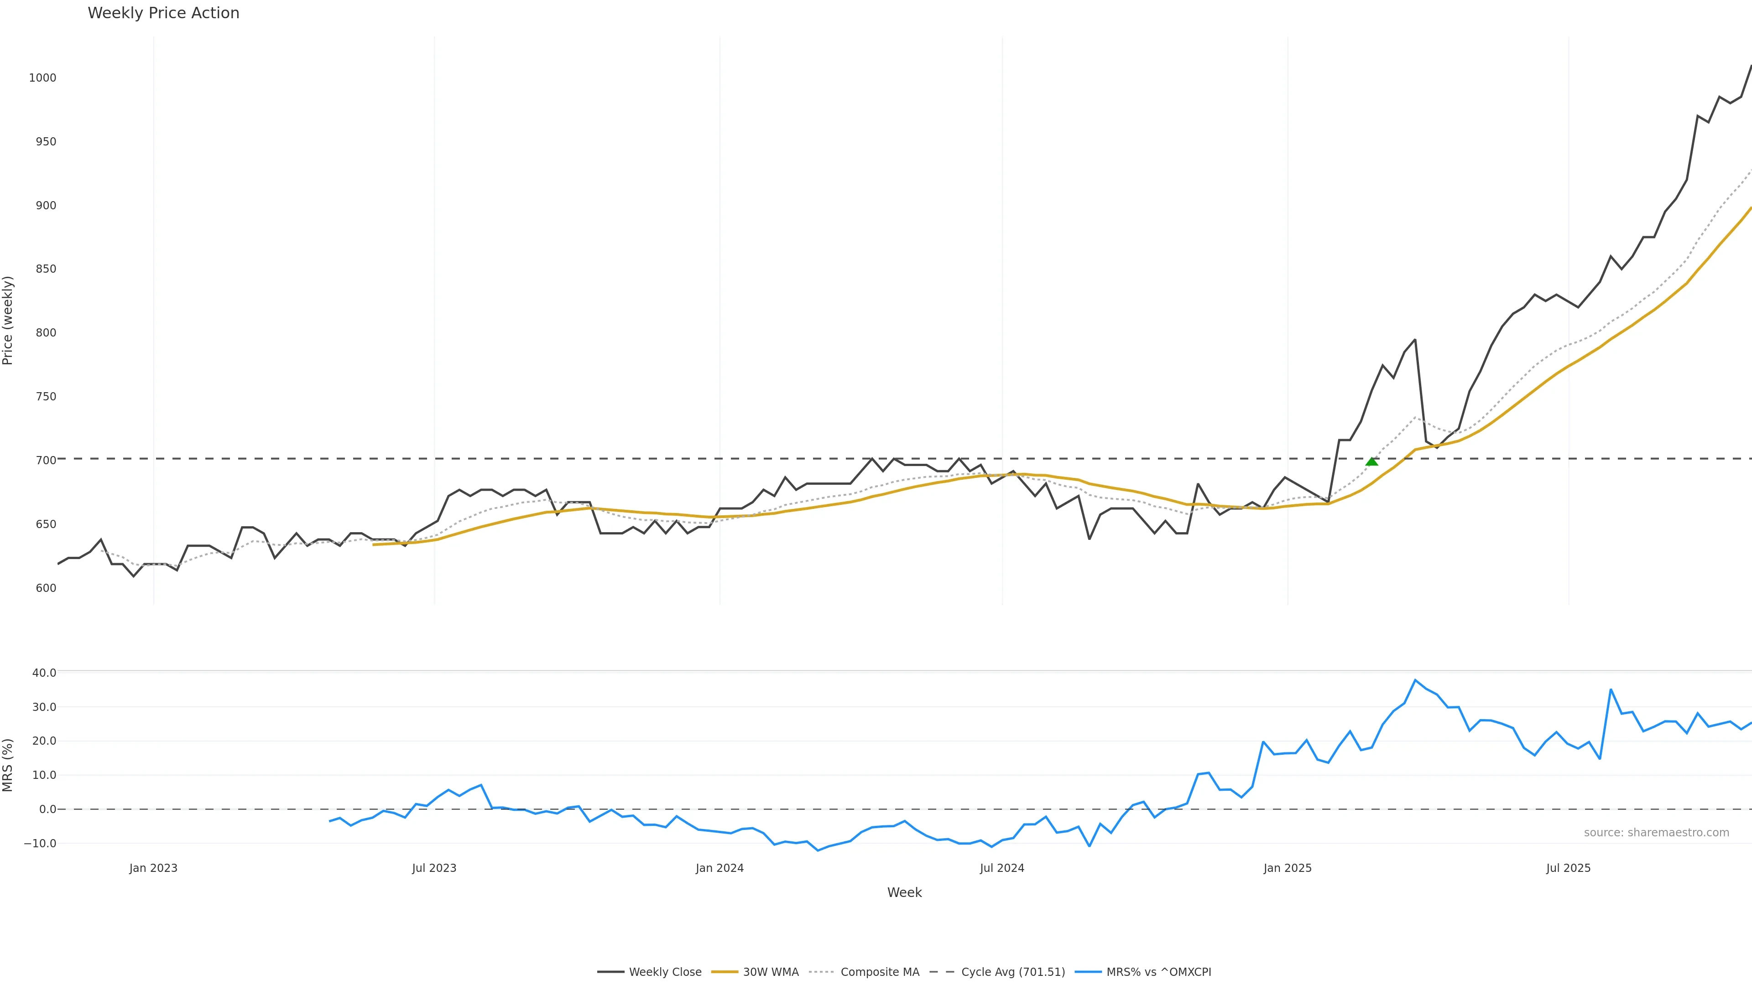The height and width of the screenshot is (985, 1752).
Task: Hide the MRS% vs ^OMXCPI legend label
Action: pyautogui.click(x=1158, y=972)
